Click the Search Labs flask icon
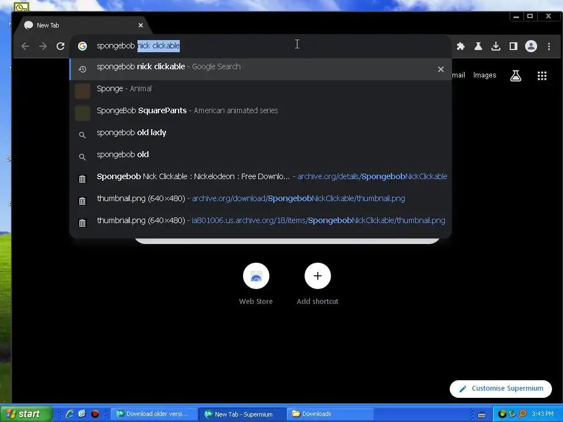The width and height of the screenshot is (563, 422). (516, 75)
